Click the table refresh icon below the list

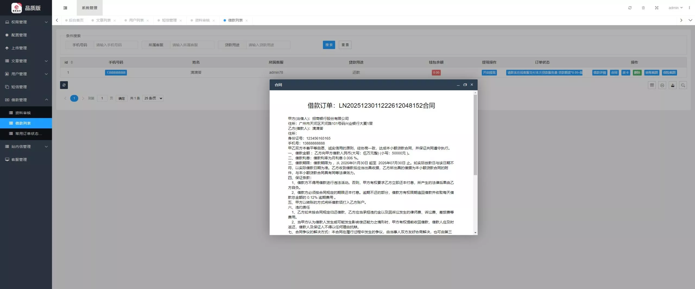coord(64,85)
